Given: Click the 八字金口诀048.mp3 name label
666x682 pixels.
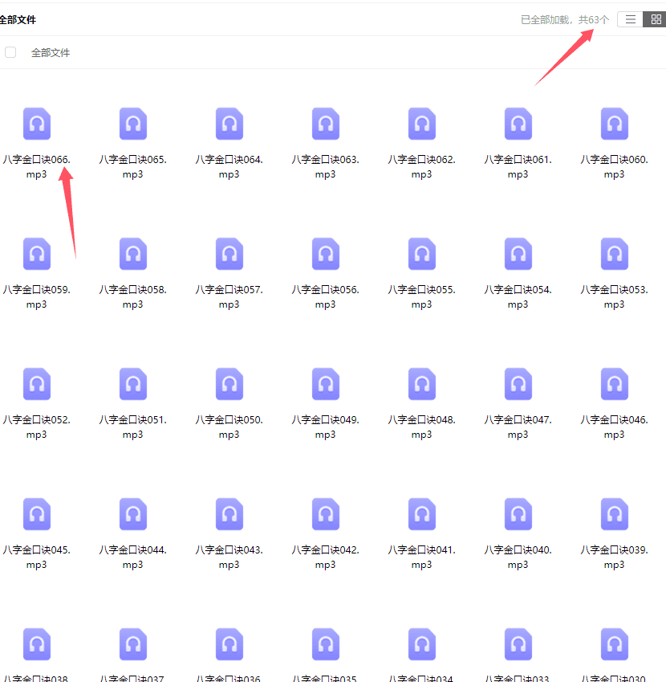Looking at the screenshot, I should click(x=422, y=427).
